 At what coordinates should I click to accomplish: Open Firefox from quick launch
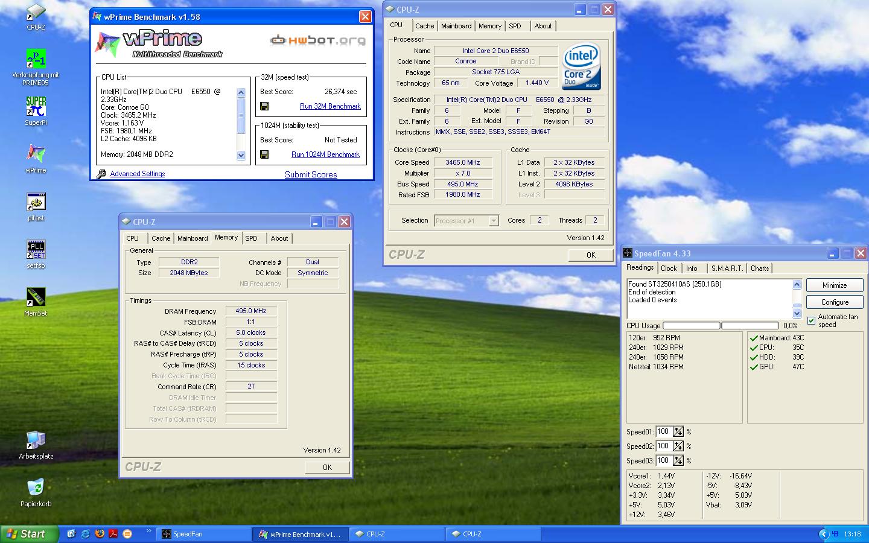coord(100,534)
